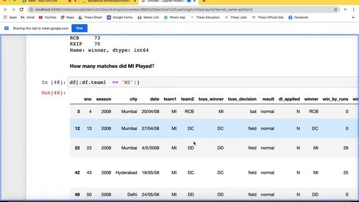Click the date column header
The height and width of the screenshot is (202, 359).
155,99
